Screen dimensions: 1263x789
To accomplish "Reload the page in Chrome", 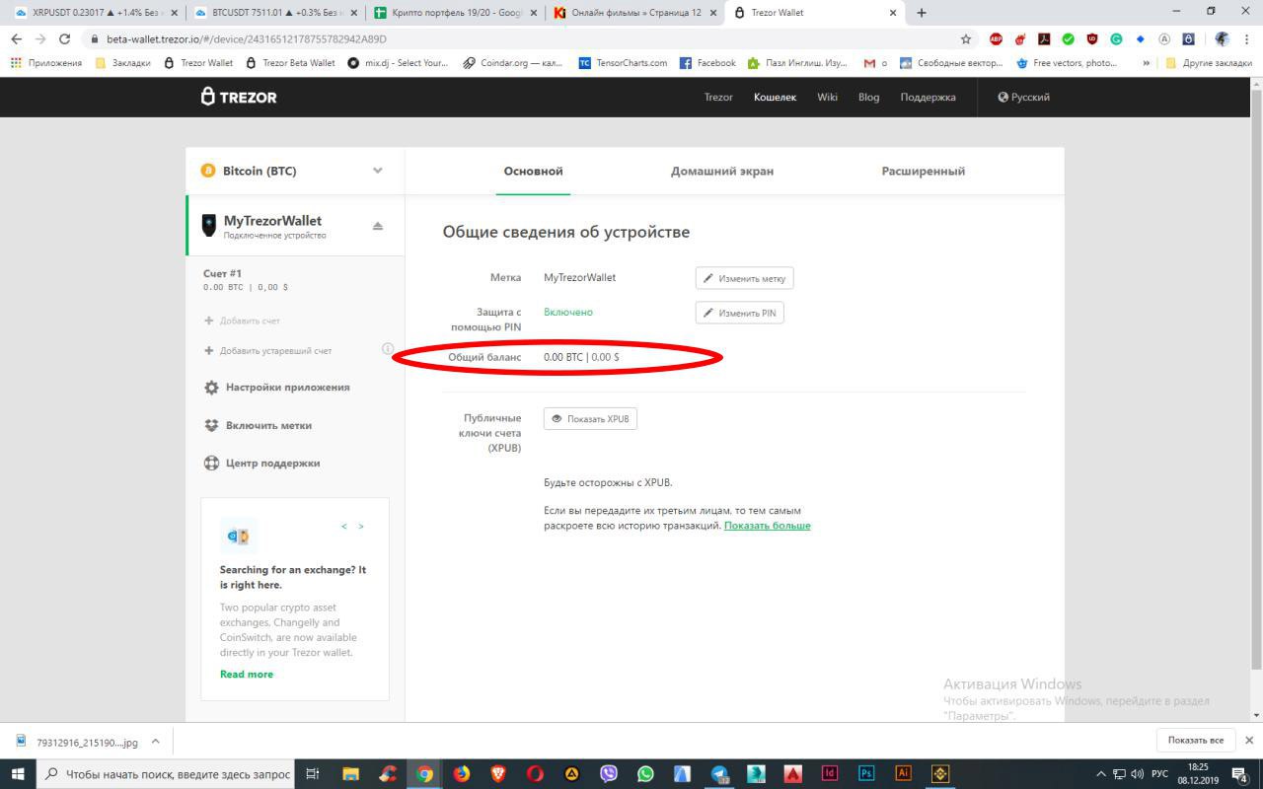I will tap(65, 38).
